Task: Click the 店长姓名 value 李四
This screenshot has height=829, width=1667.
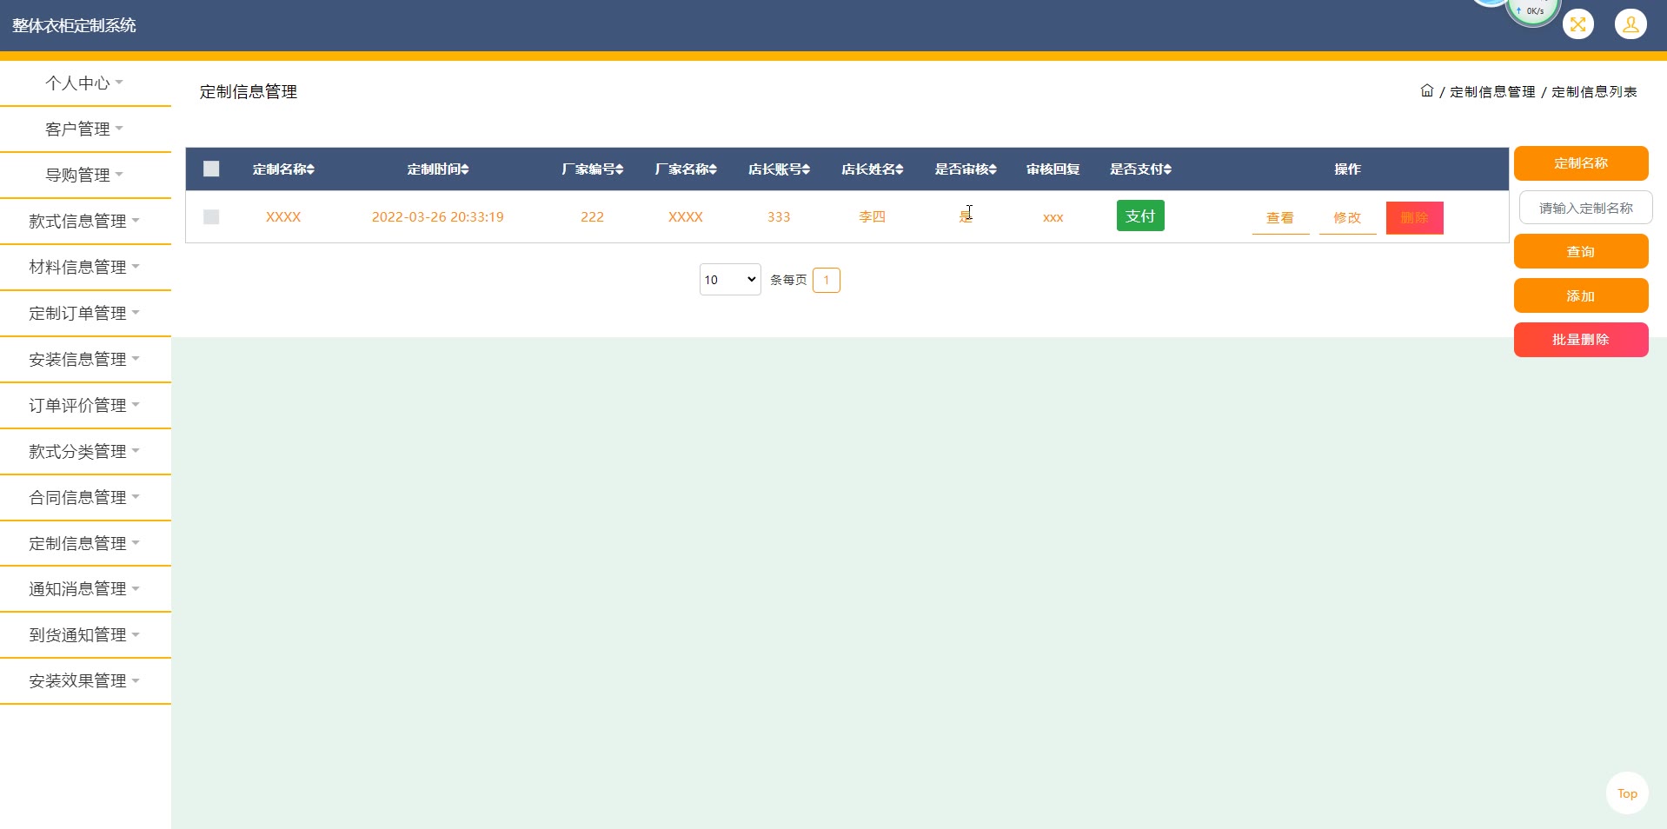Action: (x=872, y=217)
